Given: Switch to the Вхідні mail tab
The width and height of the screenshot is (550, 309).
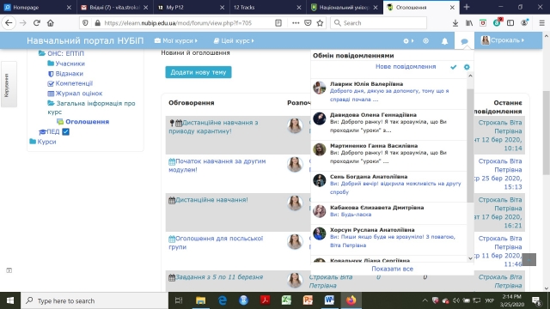Looking at the screenshot, I should tap(114, 7).
